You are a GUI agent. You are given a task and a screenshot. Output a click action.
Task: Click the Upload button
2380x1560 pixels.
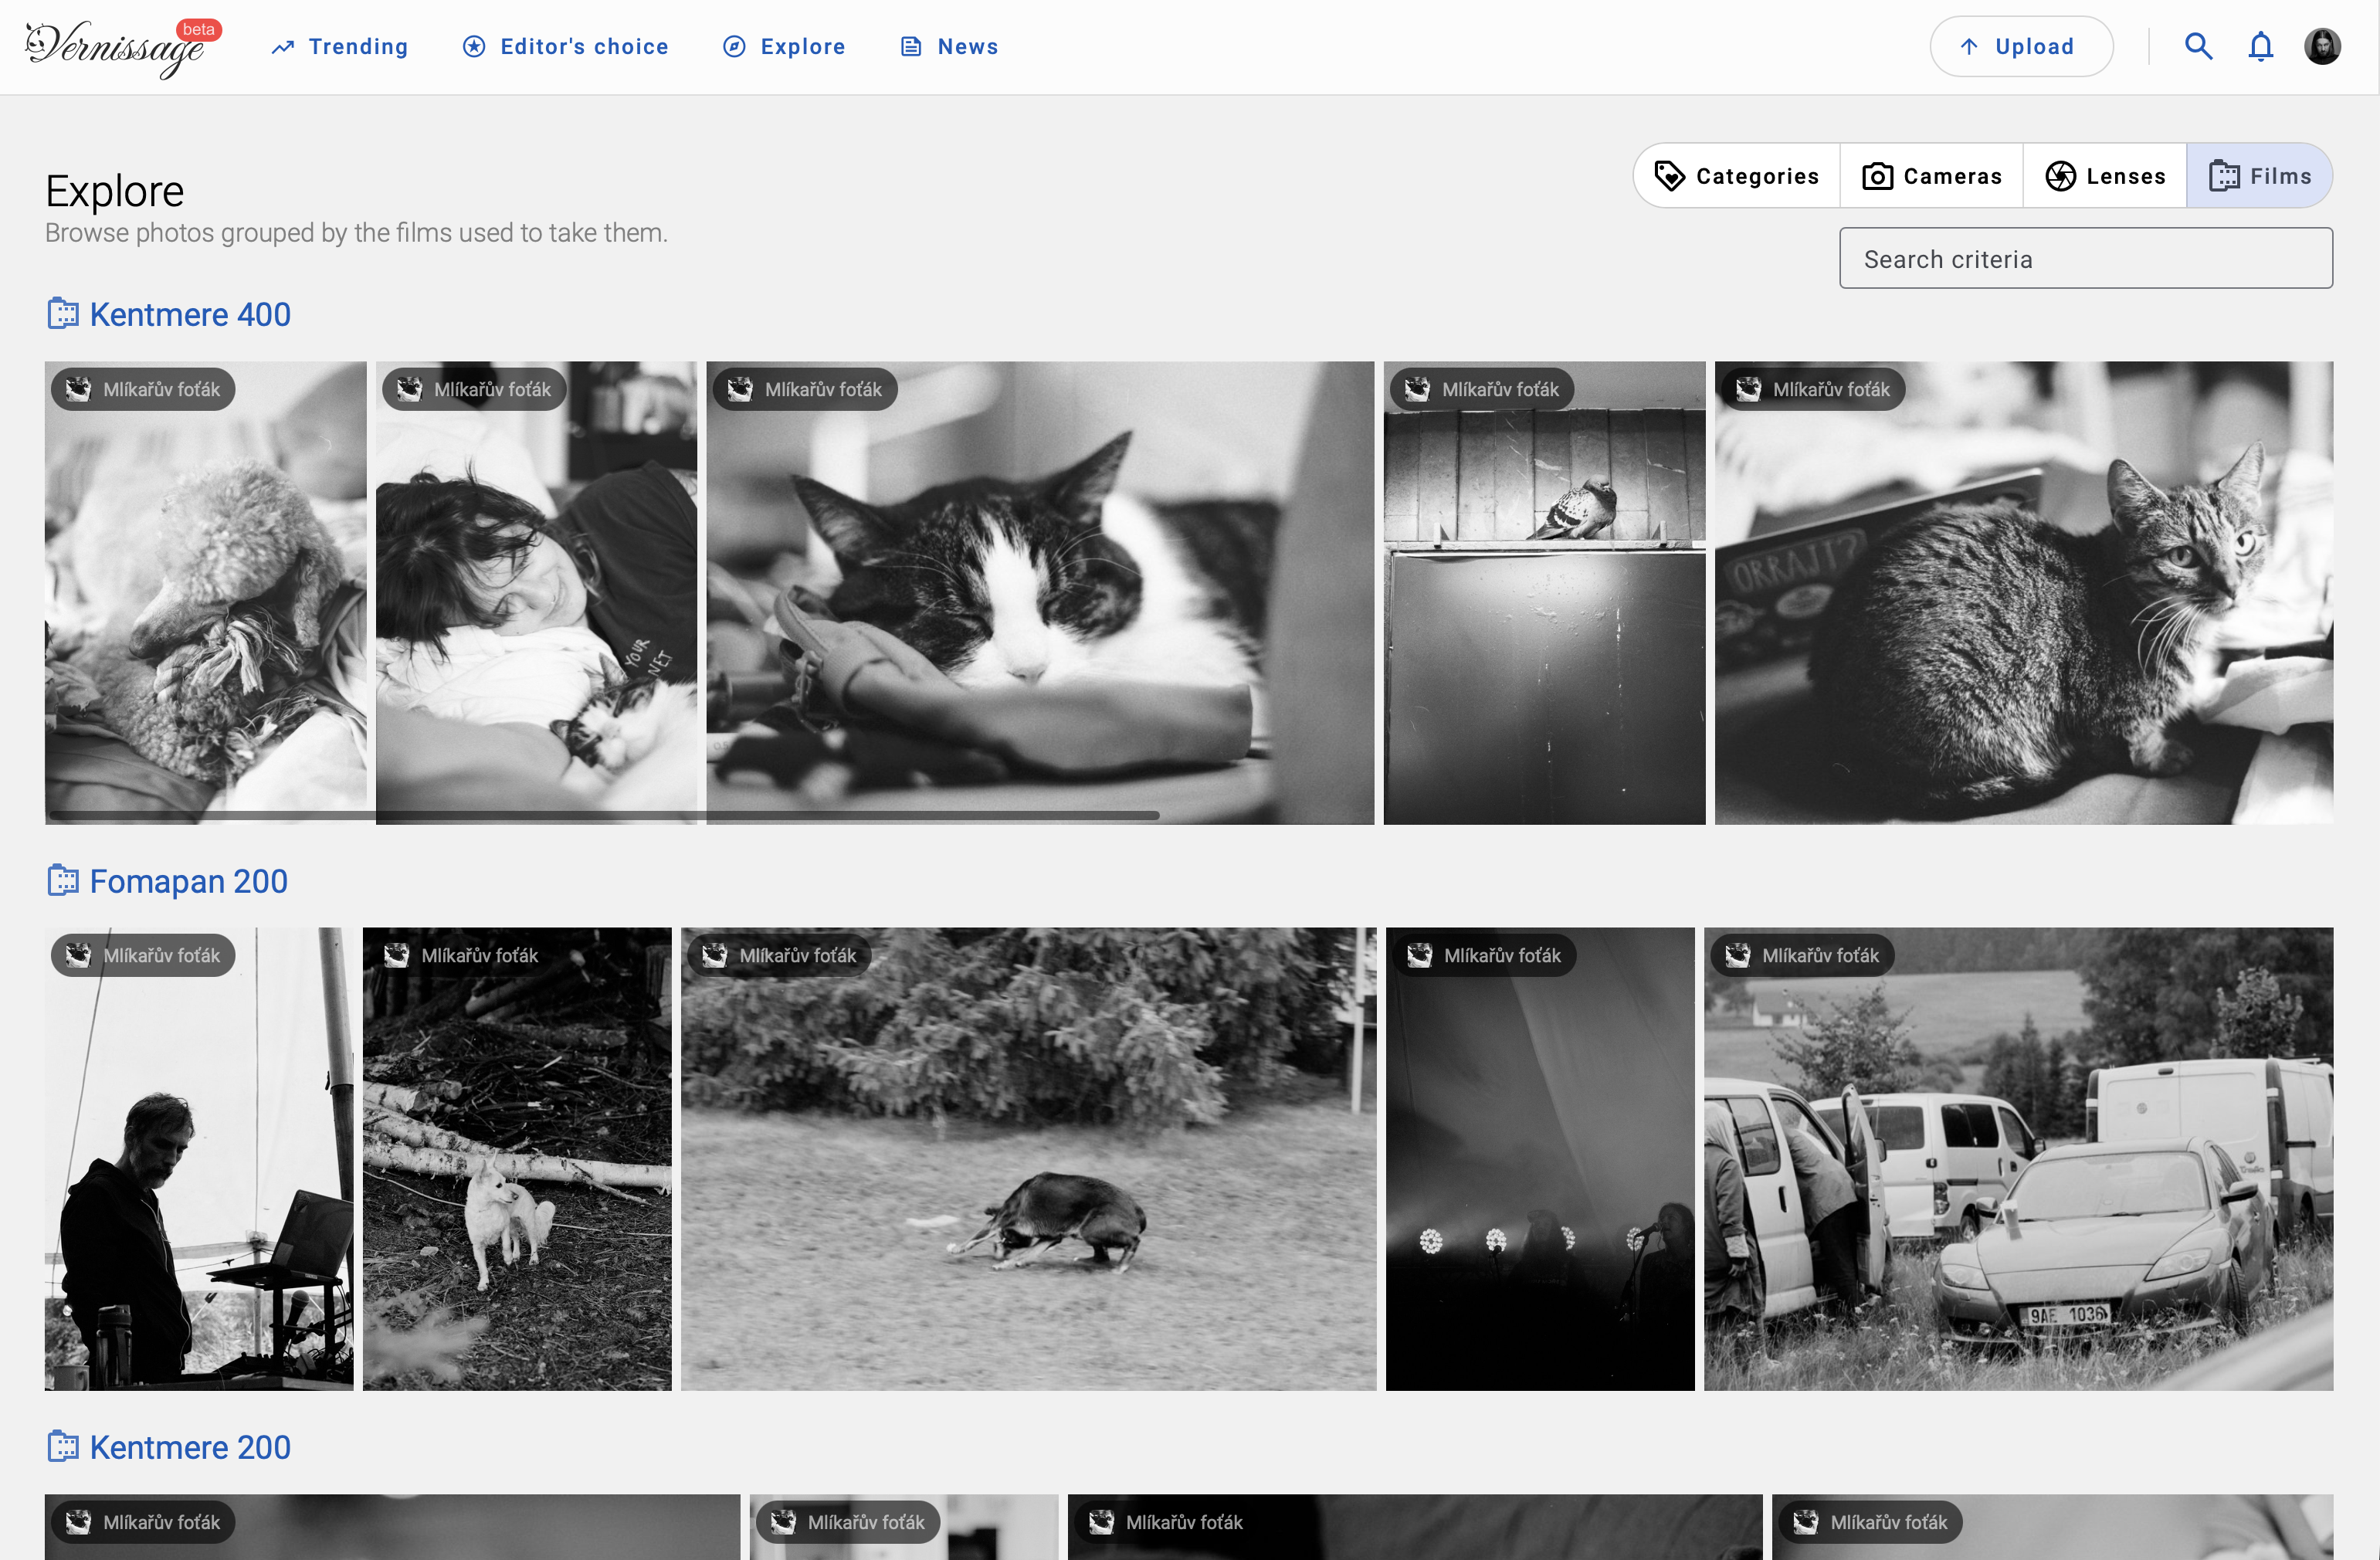pyautogui.click(x=2021, y=46)
